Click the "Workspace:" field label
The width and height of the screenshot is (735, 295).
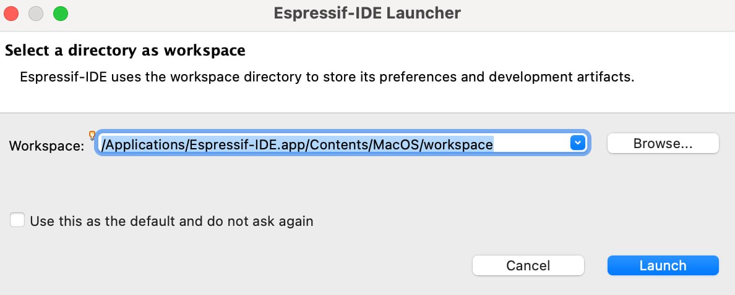pos(46,146)
